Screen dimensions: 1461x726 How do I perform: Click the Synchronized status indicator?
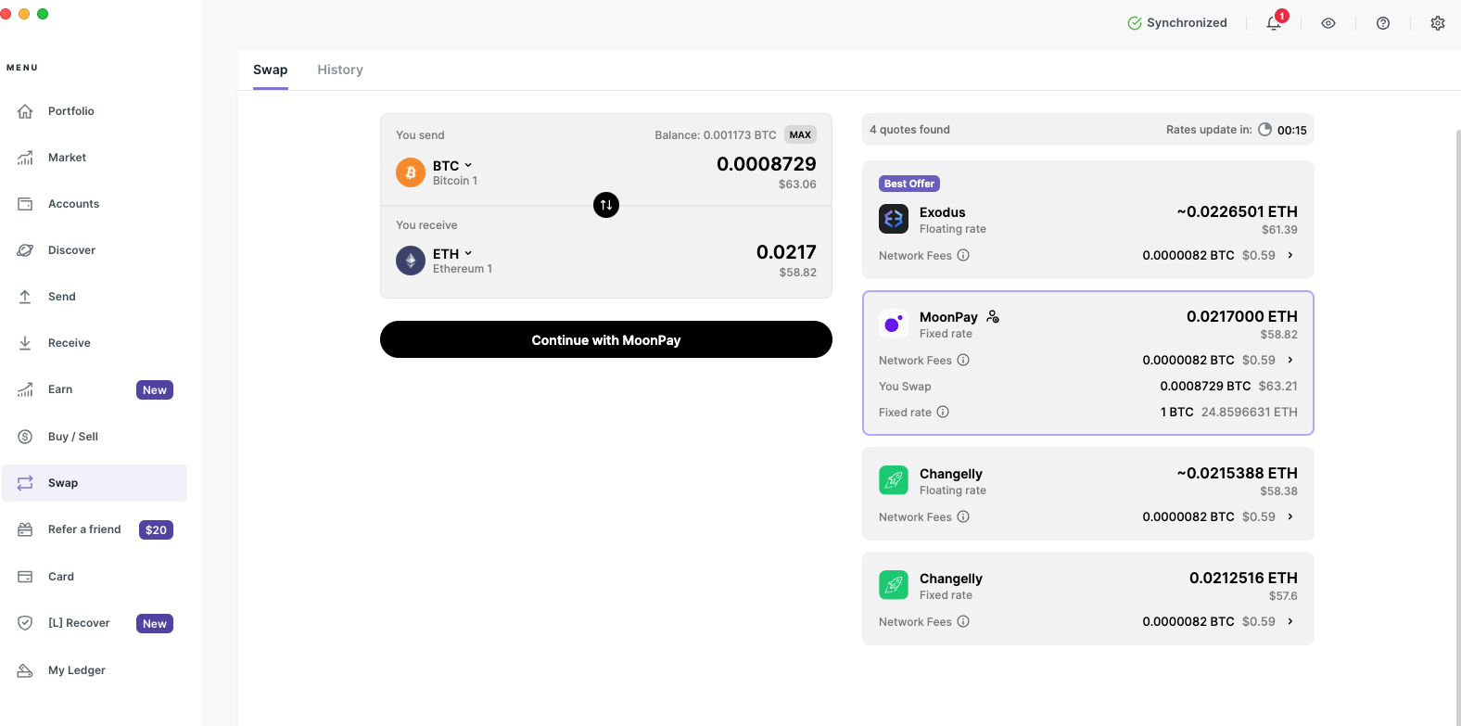click(1176, 23)
